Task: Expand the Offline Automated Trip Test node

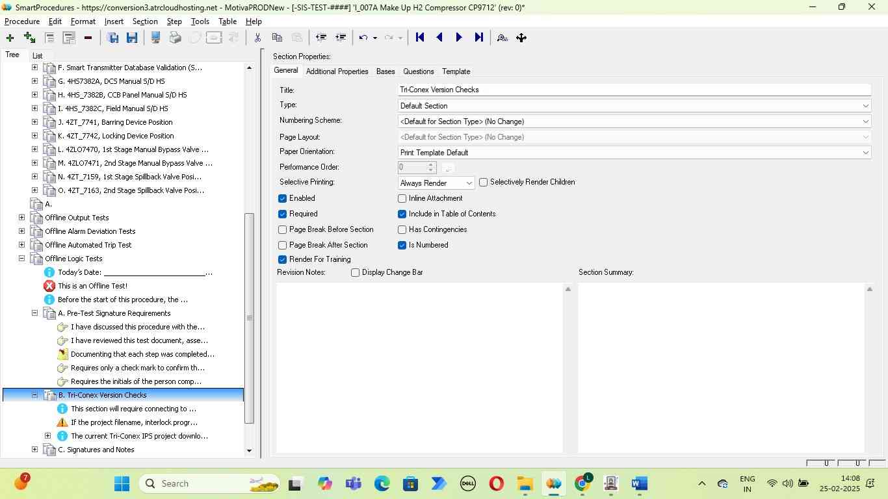Action: click(21, 245)
